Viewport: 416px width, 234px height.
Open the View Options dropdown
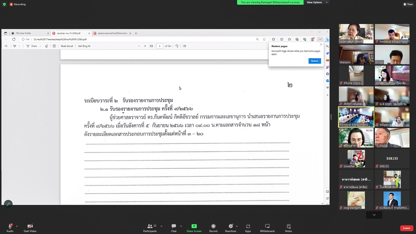tap(317, 2)
